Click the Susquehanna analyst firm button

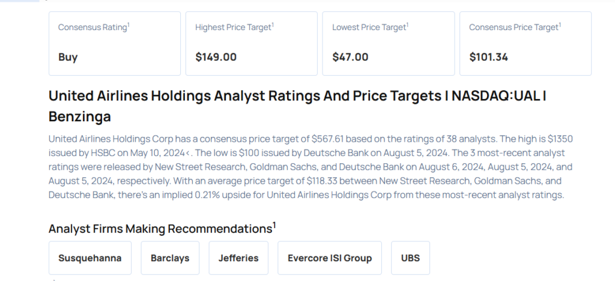(x=90, y=258)
